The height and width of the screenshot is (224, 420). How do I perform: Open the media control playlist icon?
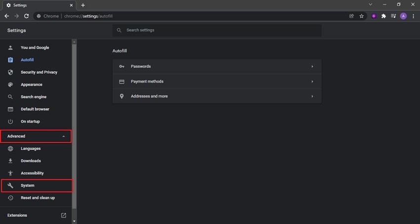[393, 16]
